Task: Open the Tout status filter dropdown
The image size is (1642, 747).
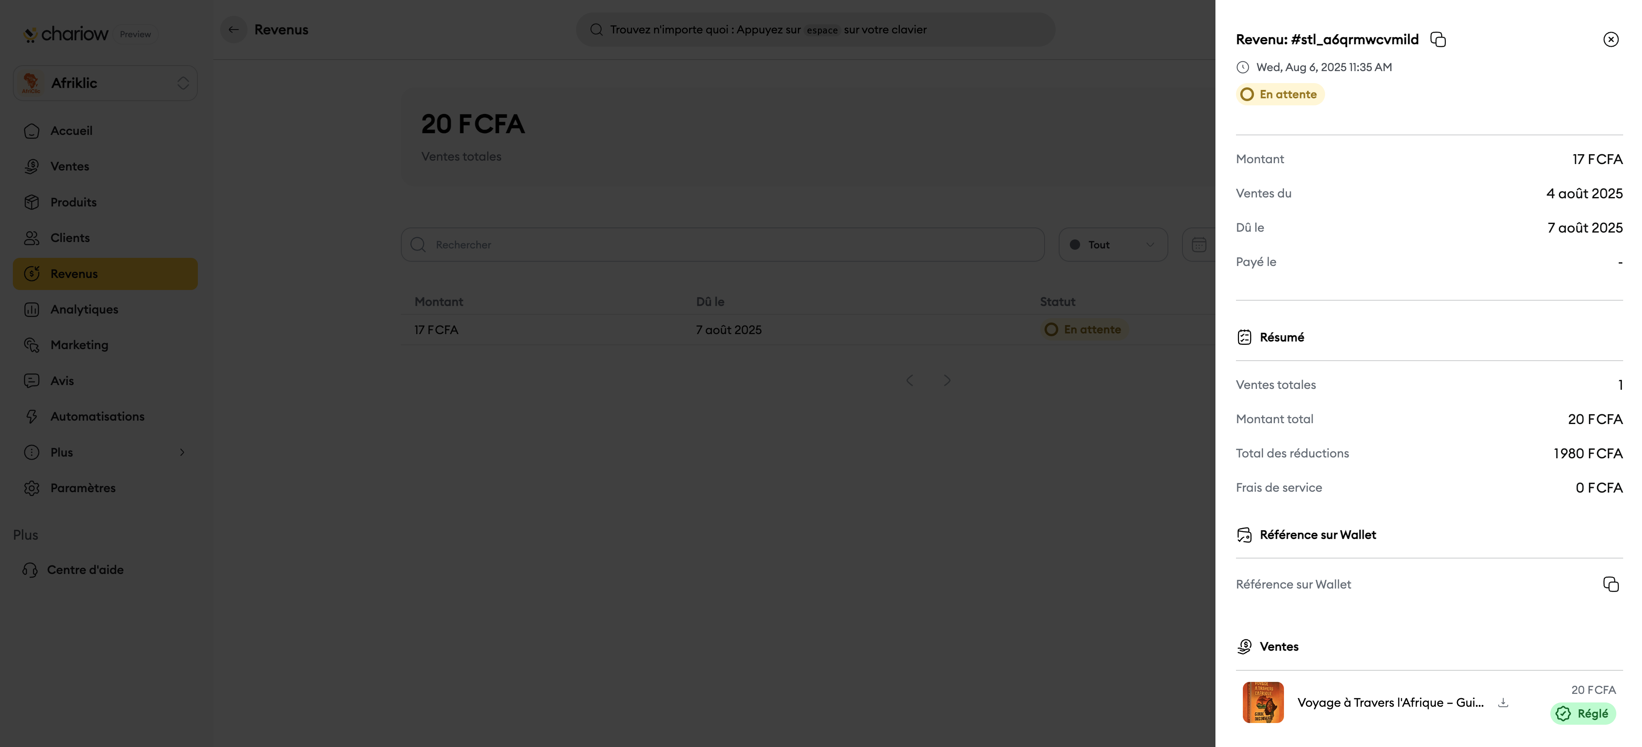Action: (1113, 245)
